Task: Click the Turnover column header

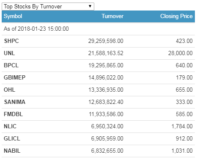Action: pyautogui.click(x=112, y=16)
